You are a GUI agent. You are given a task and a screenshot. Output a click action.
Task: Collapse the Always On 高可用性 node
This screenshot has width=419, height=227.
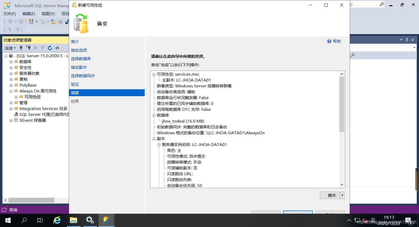(x=11, y=91)
